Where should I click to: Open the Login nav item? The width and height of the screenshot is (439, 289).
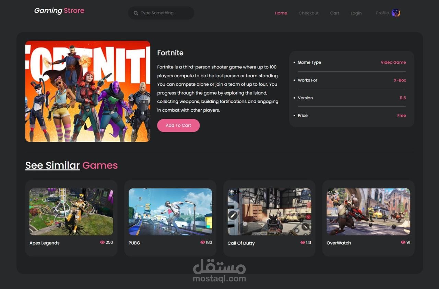[356, 13]
